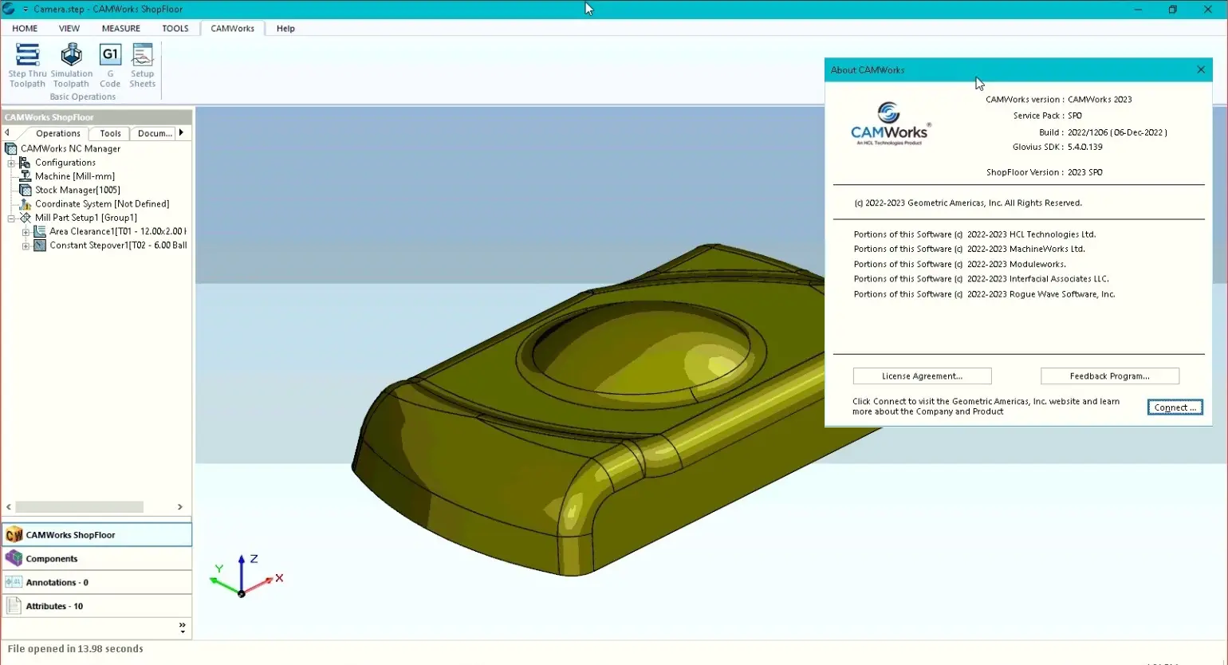1228x665 pixels.
Task: Switch to the Operations panel tab
Action: coord(57,133)
